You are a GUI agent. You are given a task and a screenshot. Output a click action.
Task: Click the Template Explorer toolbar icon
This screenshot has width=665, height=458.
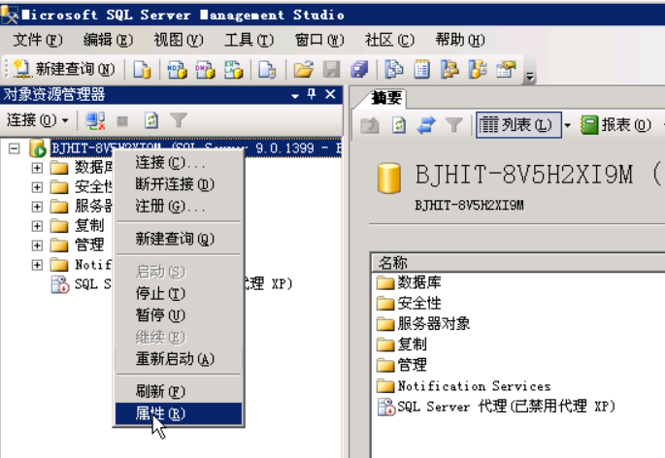click(478, 69)
